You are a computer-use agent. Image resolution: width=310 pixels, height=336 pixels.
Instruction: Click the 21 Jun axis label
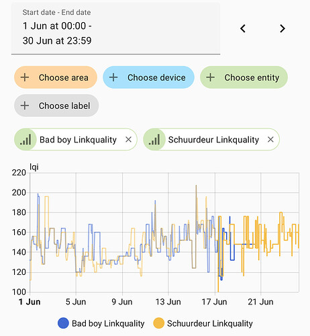click(260, 302)
